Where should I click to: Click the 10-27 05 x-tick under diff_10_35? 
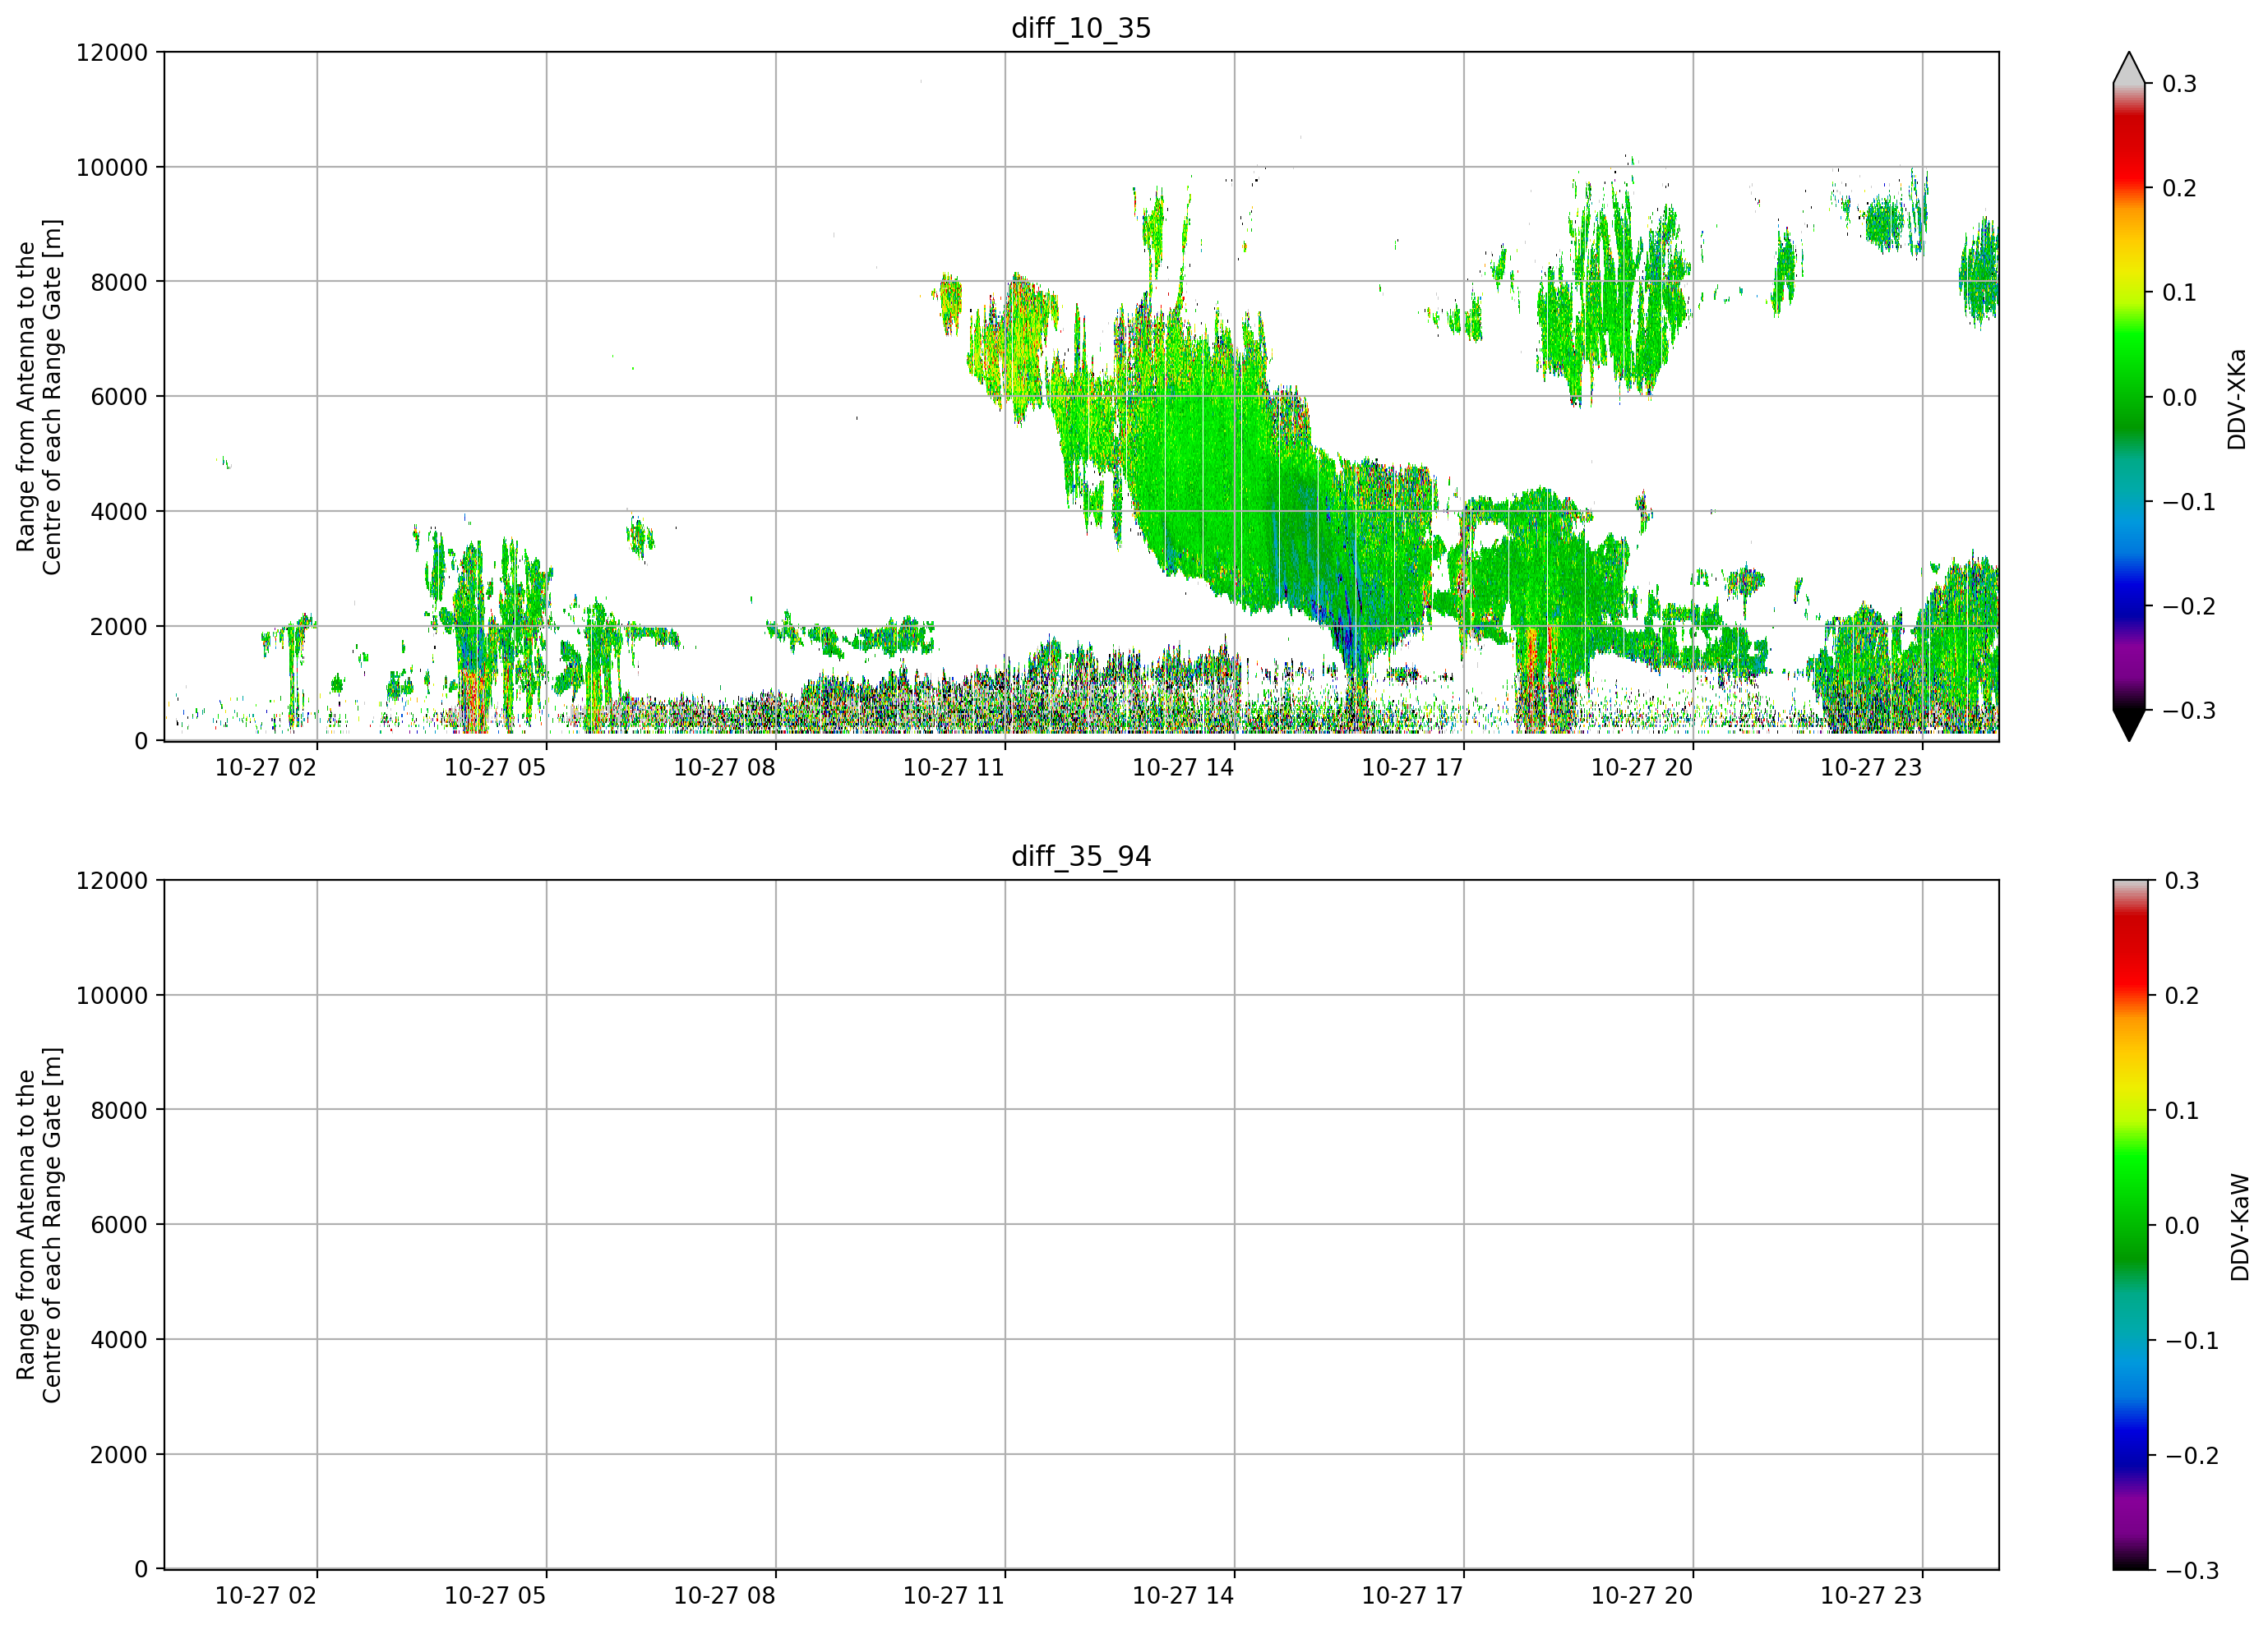(x=495, y=767)
